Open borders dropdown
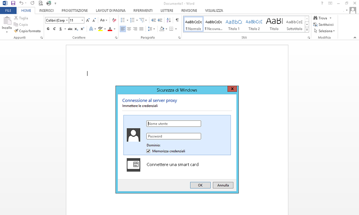Viewport: 359px width, 215px height. point(176,29)
